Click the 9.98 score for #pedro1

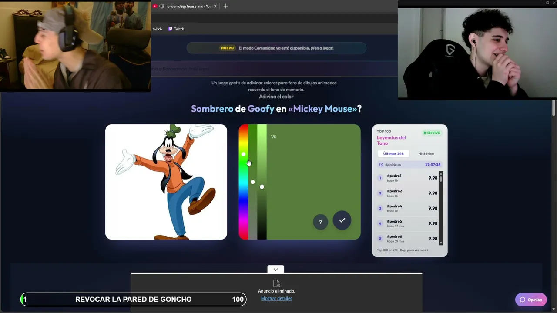(433, 178)
